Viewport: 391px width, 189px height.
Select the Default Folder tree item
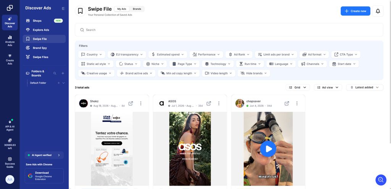(38, 83)
